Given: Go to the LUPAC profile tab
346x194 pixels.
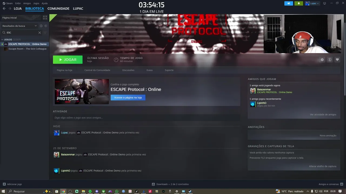Looking at the screenshot, I should pyautogui.click(x=78, y=9).
